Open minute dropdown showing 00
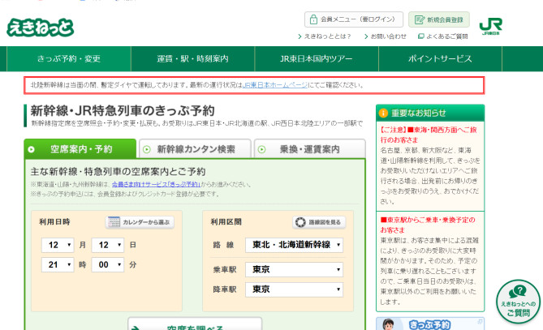 (x=108, y=264)
